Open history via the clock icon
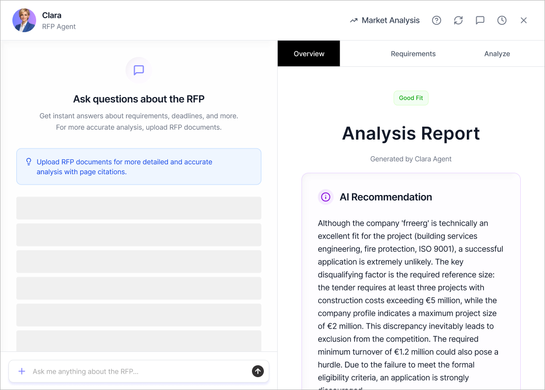 point(501,20)
